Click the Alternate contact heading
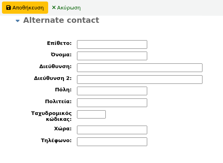 (61, 20)
